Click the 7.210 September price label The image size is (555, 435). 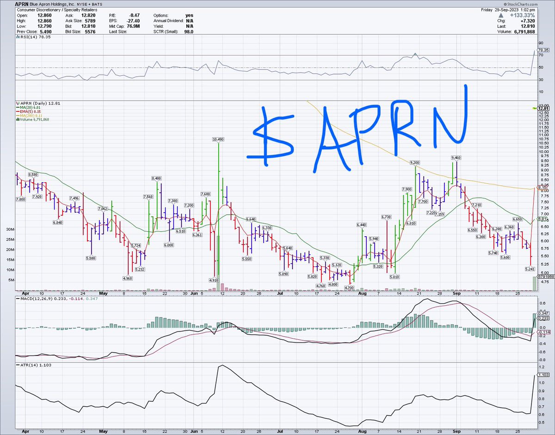(476, 205)
